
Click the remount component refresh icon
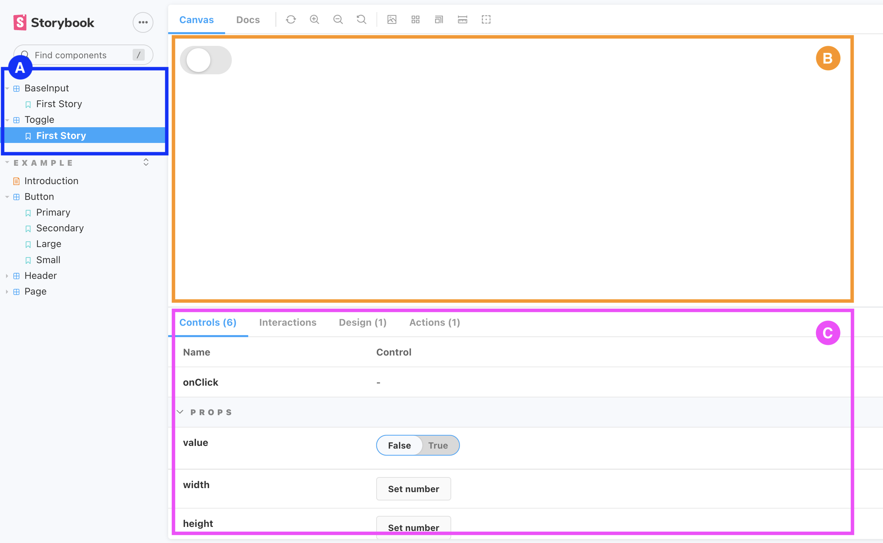(291, 20)
